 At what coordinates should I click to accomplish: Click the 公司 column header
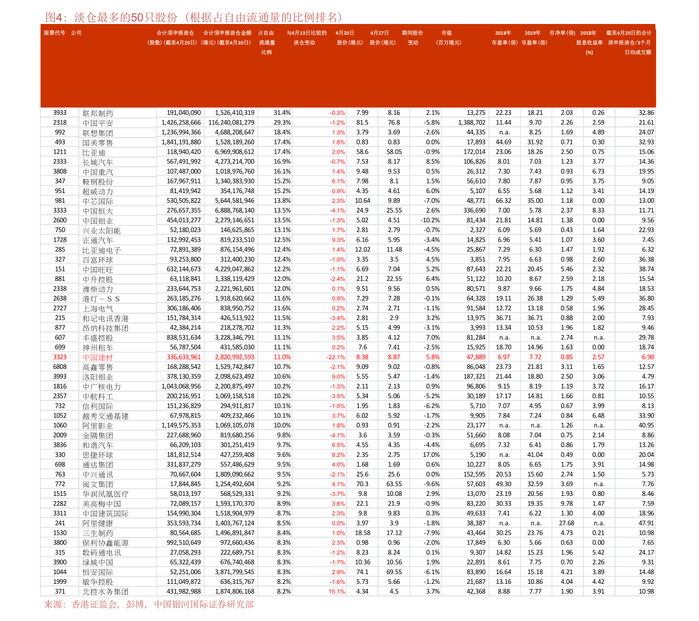click(77, 33)
